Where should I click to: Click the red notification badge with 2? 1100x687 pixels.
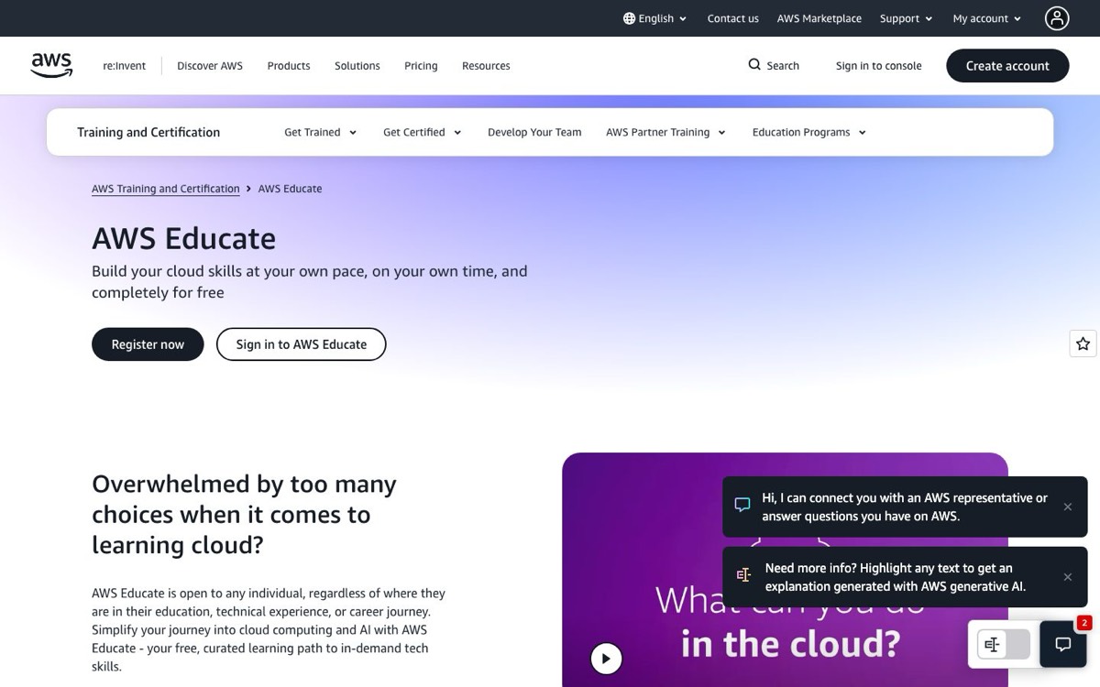coord(1084,623)
